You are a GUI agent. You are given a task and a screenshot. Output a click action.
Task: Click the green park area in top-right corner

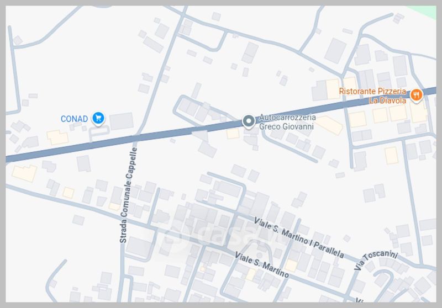coord(424,11)
